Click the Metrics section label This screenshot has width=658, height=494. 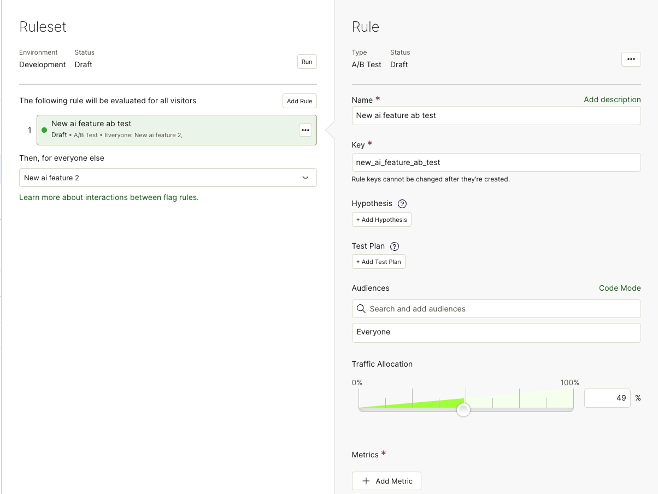365,455
